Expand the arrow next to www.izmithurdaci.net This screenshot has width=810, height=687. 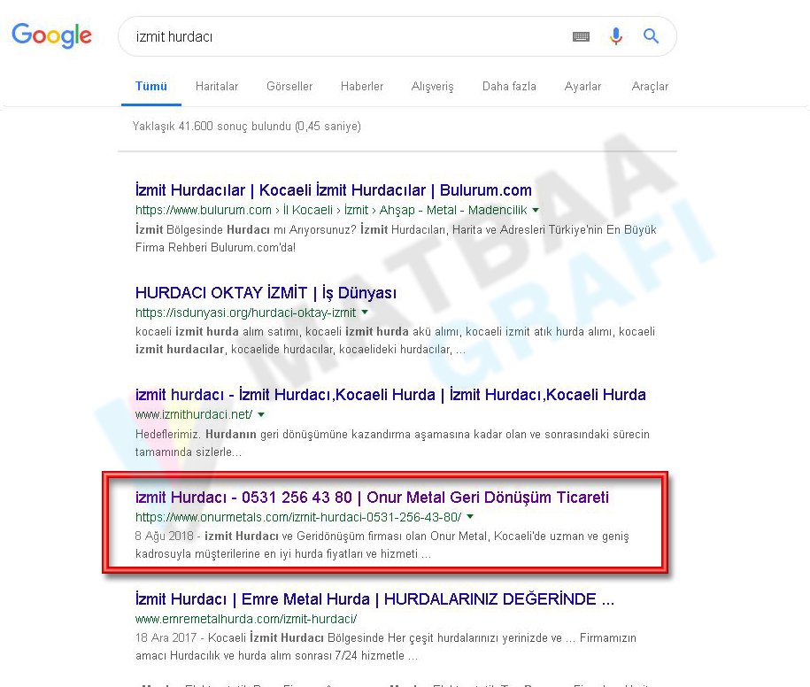click(261, 415)
